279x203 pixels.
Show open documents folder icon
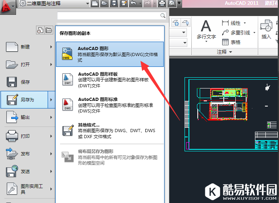point(48,30)
